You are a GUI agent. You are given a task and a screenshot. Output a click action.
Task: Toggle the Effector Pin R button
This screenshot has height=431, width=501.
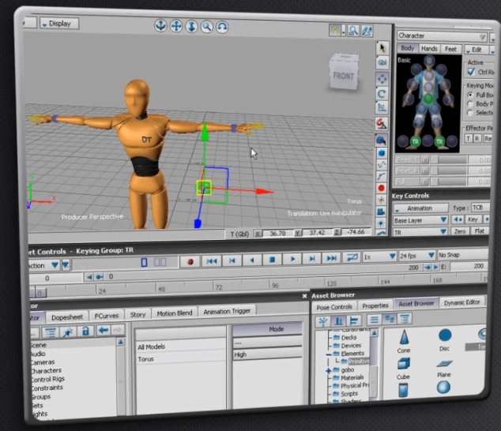pyautogui.click(x=477, y=139)
